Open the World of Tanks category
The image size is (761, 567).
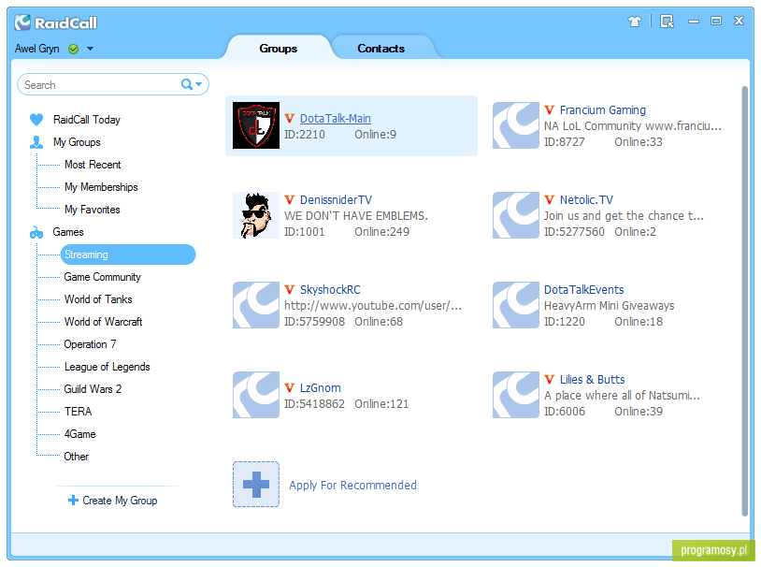tap(98, 299)
